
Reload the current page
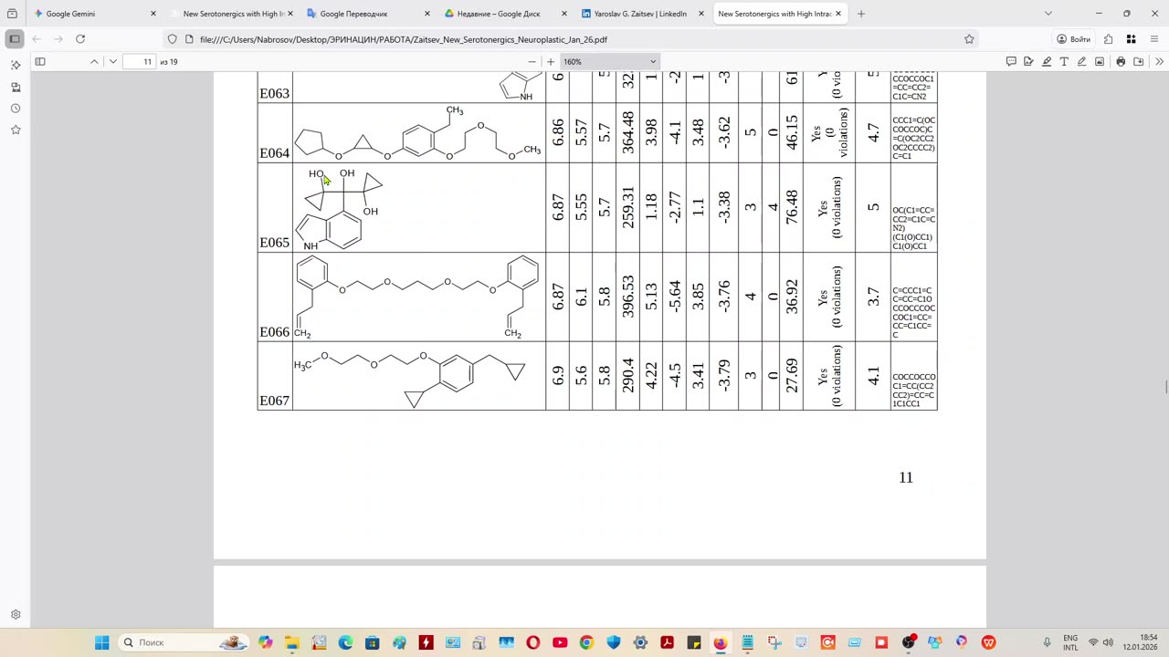[x=80, y=39]
